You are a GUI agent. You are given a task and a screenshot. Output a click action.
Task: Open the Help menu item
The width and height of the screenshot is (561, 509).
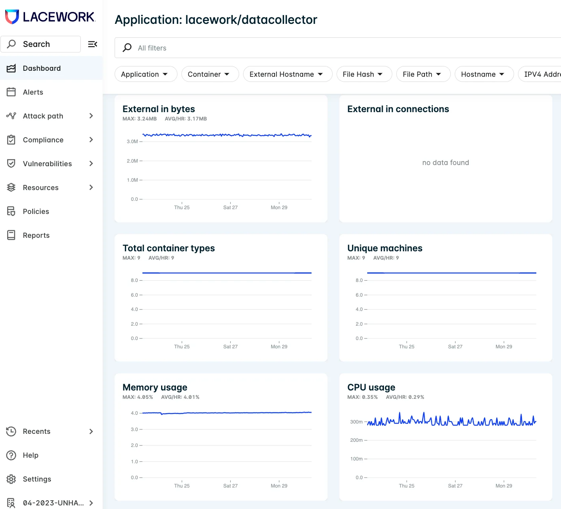click(x=51, y=455)
